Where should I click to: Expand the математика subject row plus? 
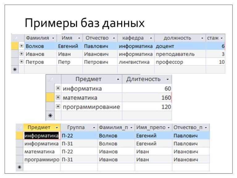(58, 97)
